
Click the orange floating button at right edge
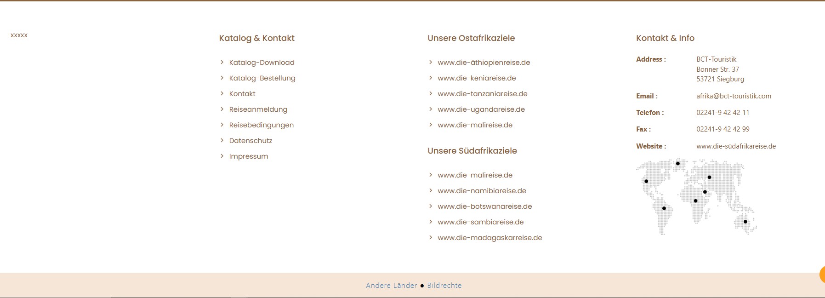822,275
